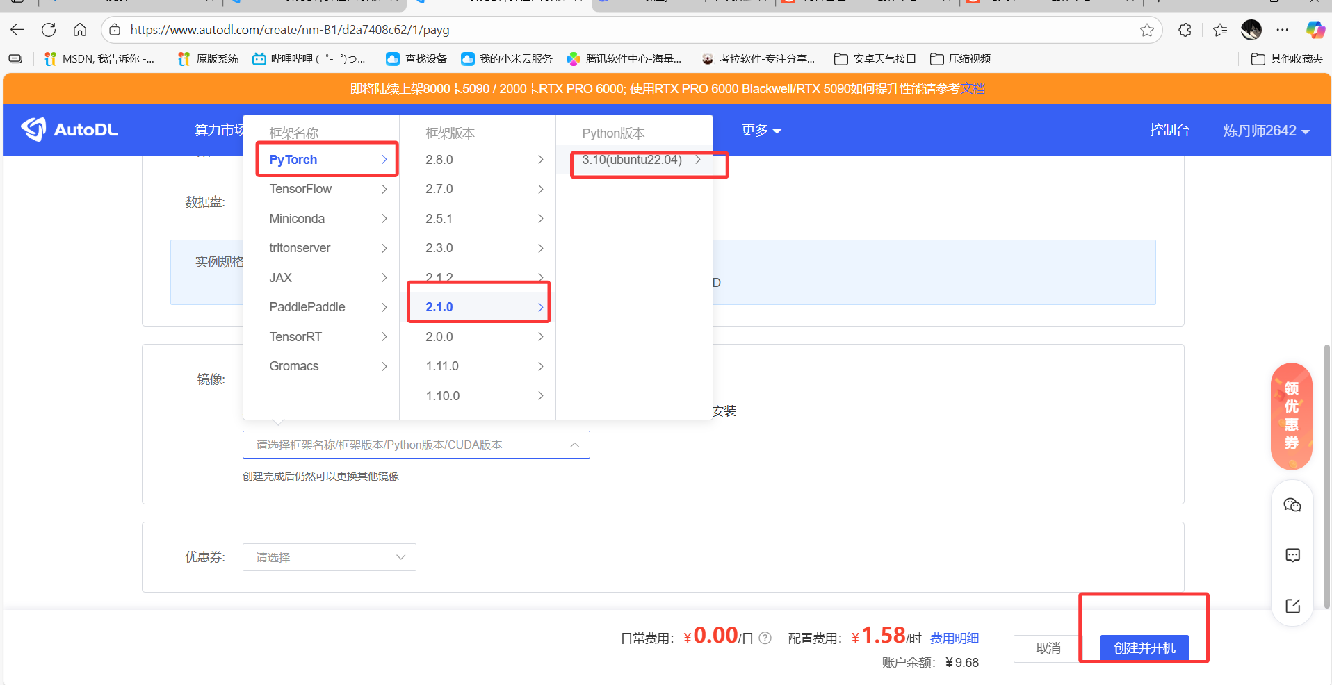The height and width of the screenshot is (685, 1332).
Task: Choose framework version 2.1.0
Action: pyautogui.click(x=439, y=307)
